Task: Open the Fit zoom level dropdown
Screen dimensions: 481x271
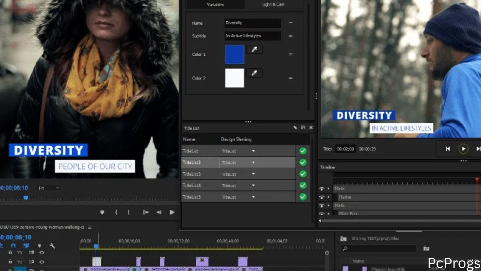Action: tap(49, 188)
